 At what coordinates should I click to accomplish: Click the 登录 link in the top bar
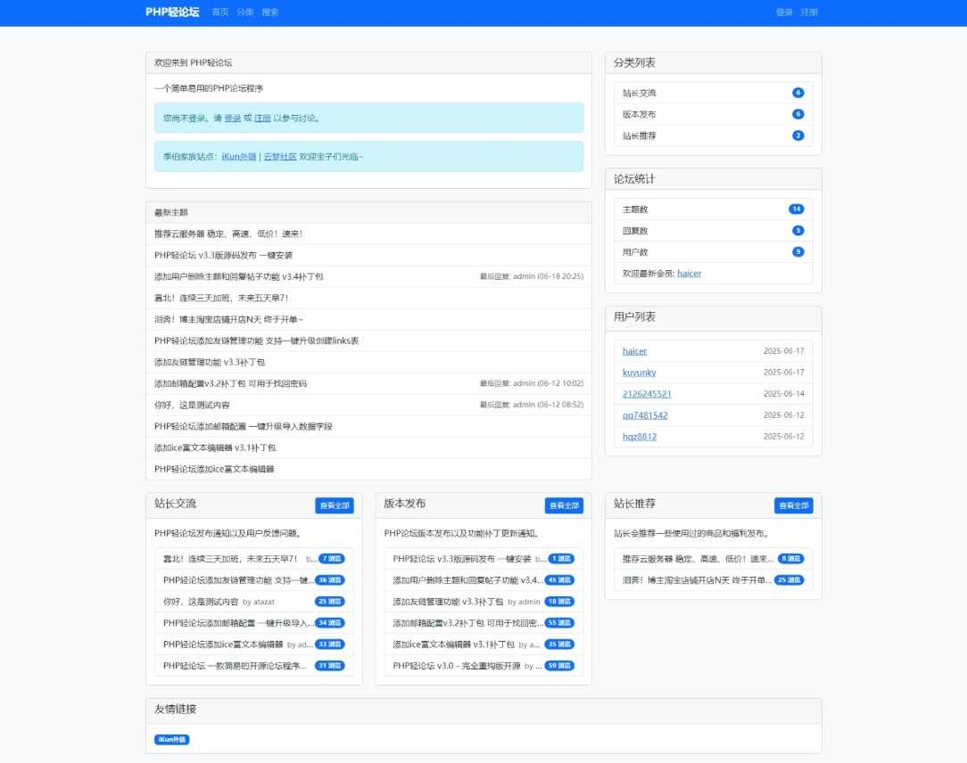pyautogui.click(x=781, y=12)
